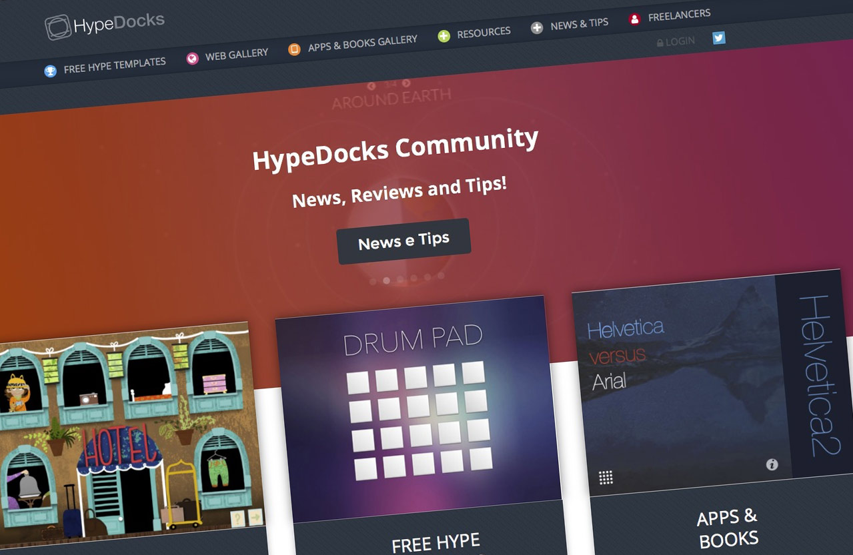
Task: Go to previous slide with left arrow
Action: pyautogui.click(x=372, y=86)
